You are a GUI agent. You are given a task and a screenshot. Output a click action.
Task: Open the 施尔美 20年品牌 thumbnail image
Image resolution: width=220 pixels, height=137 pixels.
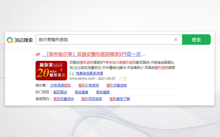[51, 71]
